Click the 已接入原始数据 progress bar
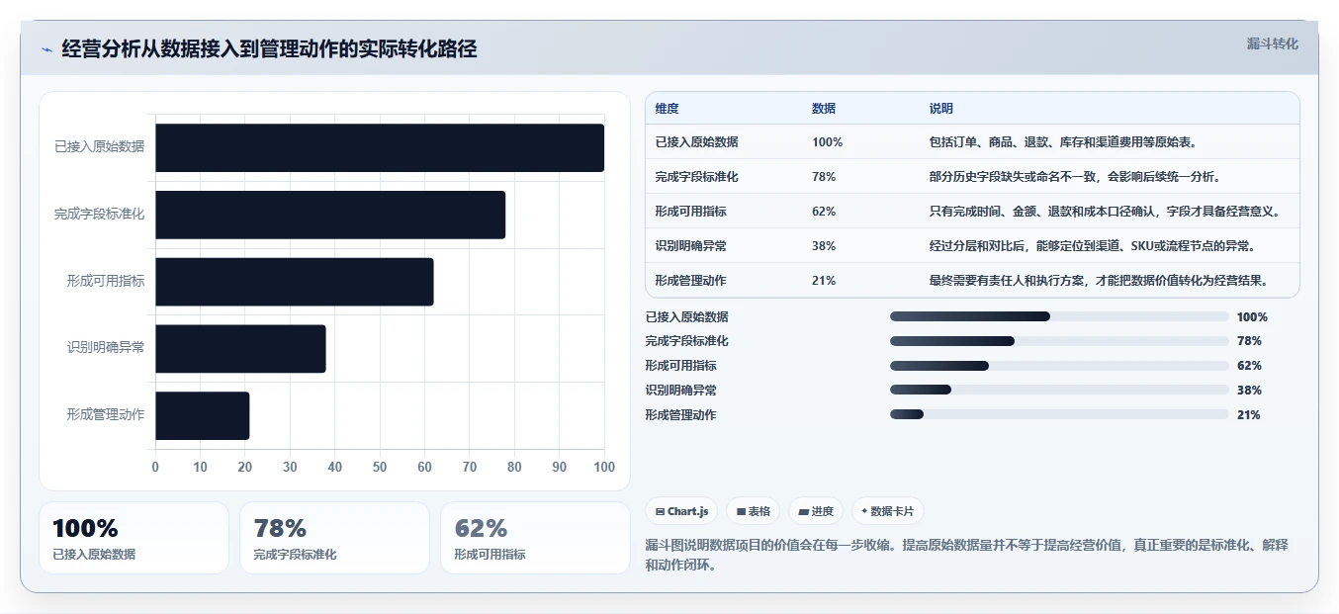 (1059, 316)
